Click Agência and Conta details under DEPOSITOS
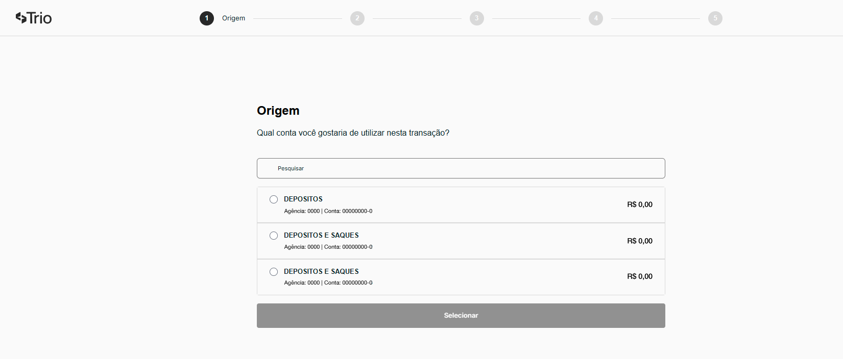The height and width of the screenshot is (359, 843). (x=328, y=211)
